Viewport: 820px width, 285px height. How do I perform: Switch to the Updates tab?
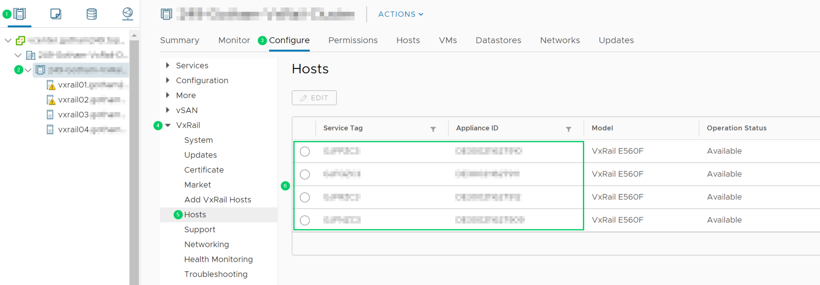pyautogui.click(x=616, y=40)
